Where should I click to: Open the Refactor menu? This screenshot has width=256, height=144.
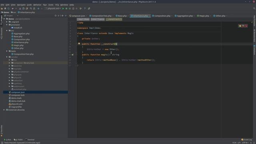tap(37, 5)
